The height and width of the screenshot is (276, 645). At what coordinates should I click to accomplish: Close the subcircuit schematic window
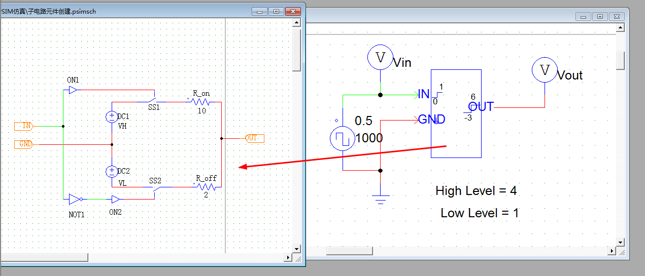(x=293, y=11)
